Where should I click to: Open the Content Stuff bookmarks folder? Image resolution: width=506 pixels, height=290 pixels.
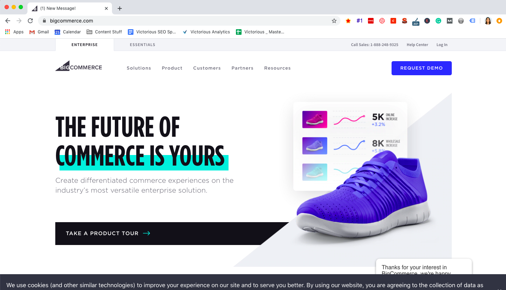tap(104, 32)
